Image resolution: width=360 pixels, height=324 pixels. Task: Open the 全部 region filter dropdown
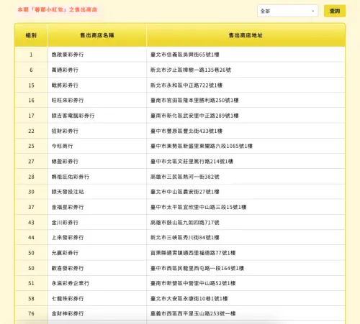pyautogui.click(x=287, y=11)
